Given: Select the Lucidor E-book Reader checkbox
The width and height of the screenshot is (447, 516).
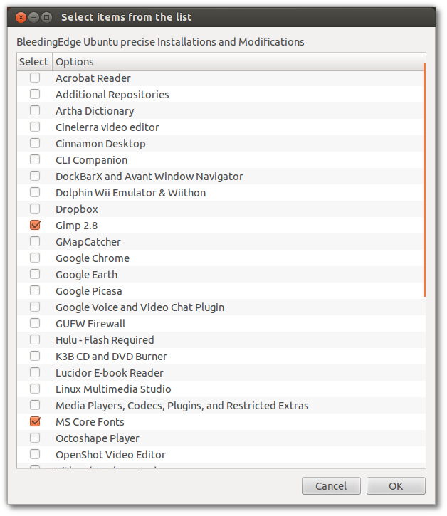Looking at the screenshot, I should point(35,372).
